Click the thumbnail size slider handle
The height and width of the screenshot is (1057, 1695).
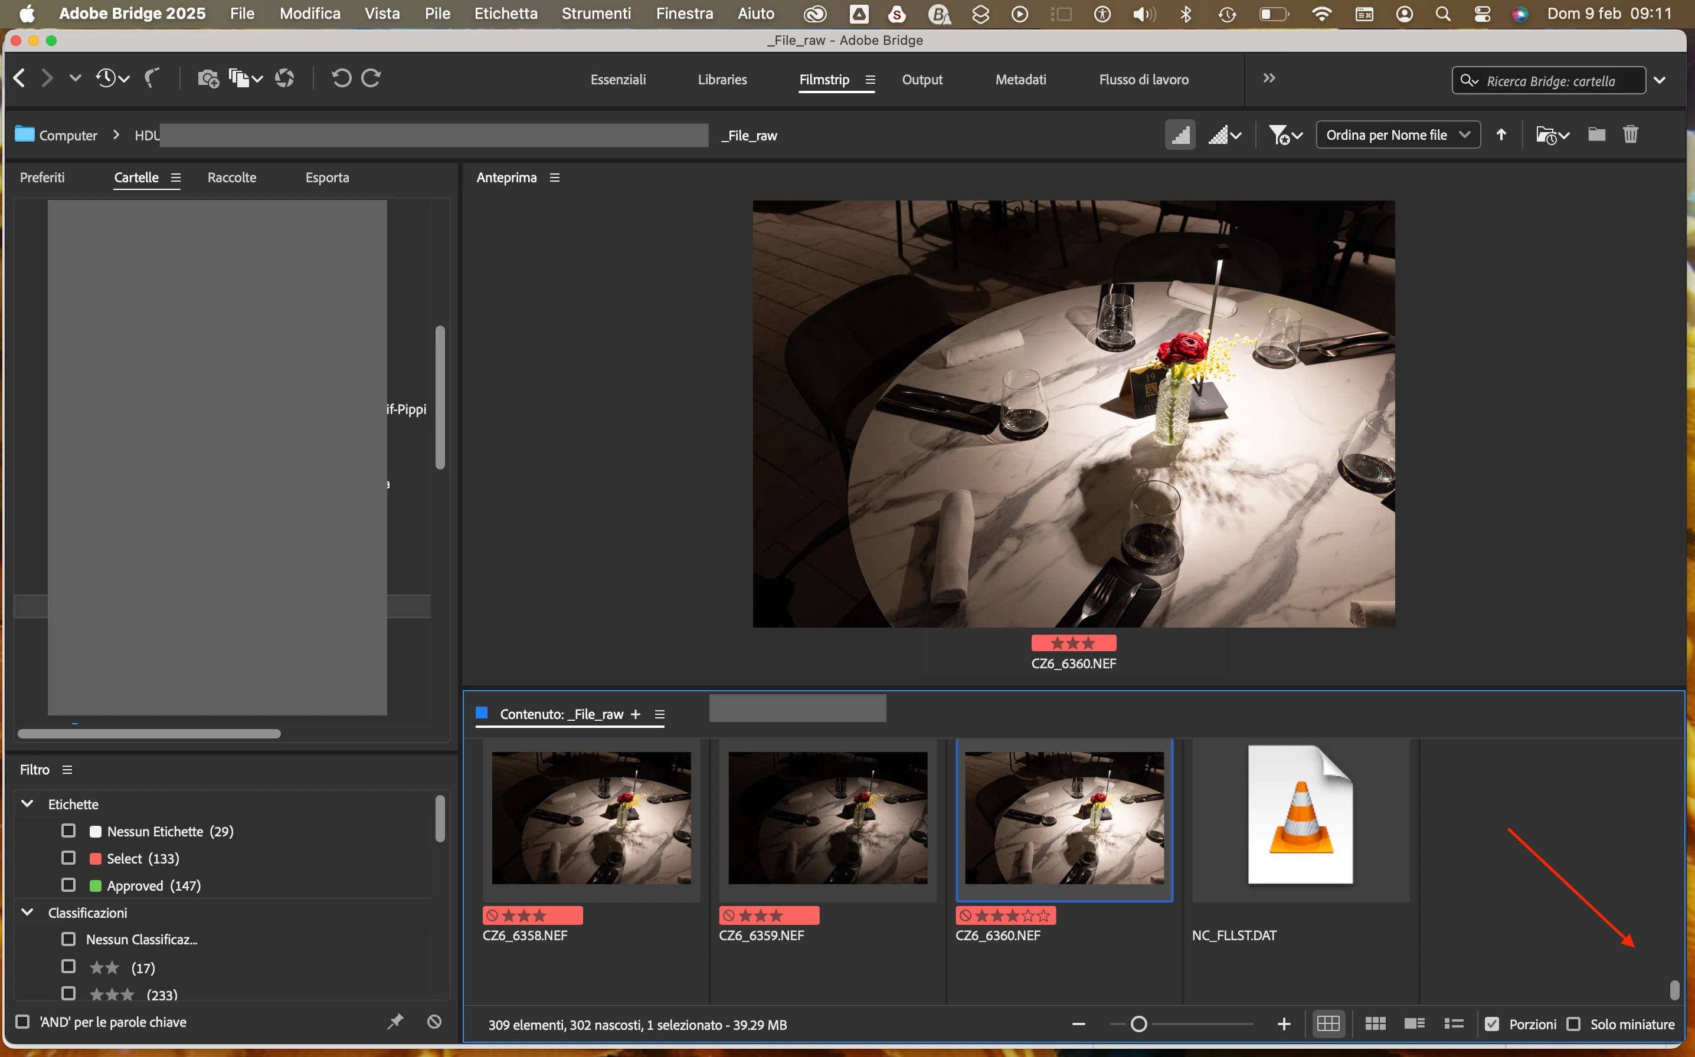pos(1138,1024)
